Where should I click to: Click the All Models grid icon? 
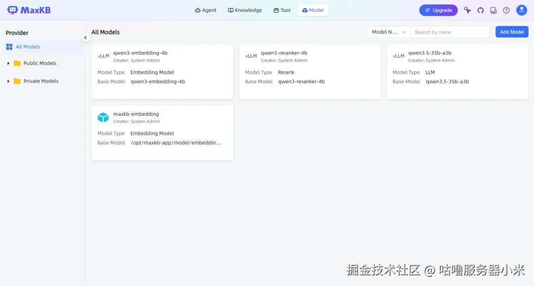(9, 47)
